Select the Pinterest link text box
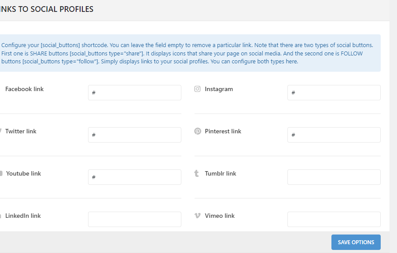The width and height of the screenshot is (397, 253). coord(334,135)
